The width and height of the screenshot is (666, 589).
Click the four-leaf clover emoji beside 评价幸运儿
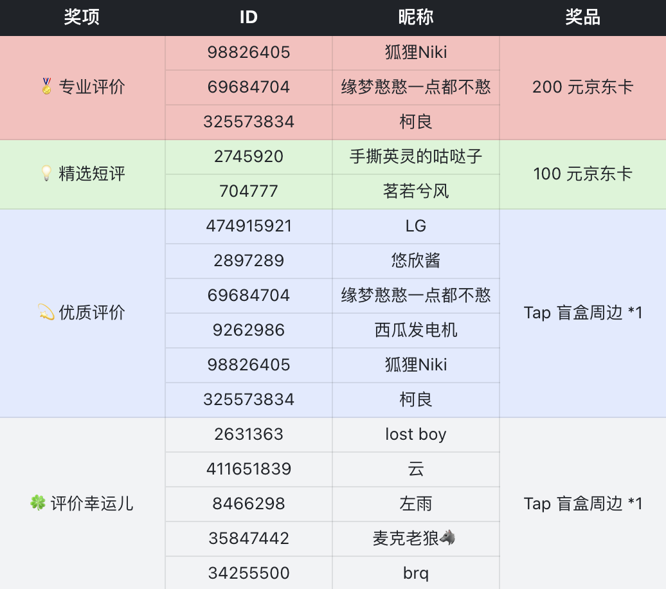pos(38,503)
